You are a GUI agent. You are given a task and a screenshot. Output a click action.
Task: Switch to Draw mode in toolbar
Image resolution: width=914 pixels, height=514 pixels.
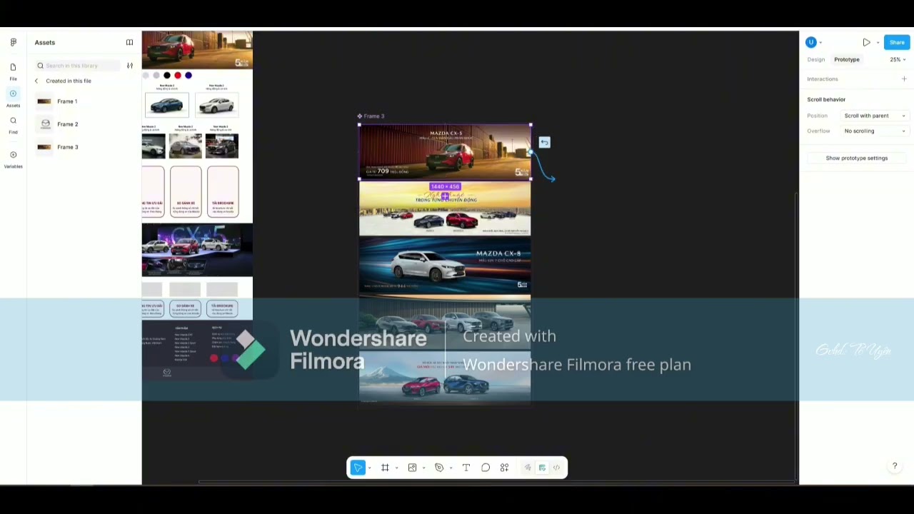click(528, 468)
